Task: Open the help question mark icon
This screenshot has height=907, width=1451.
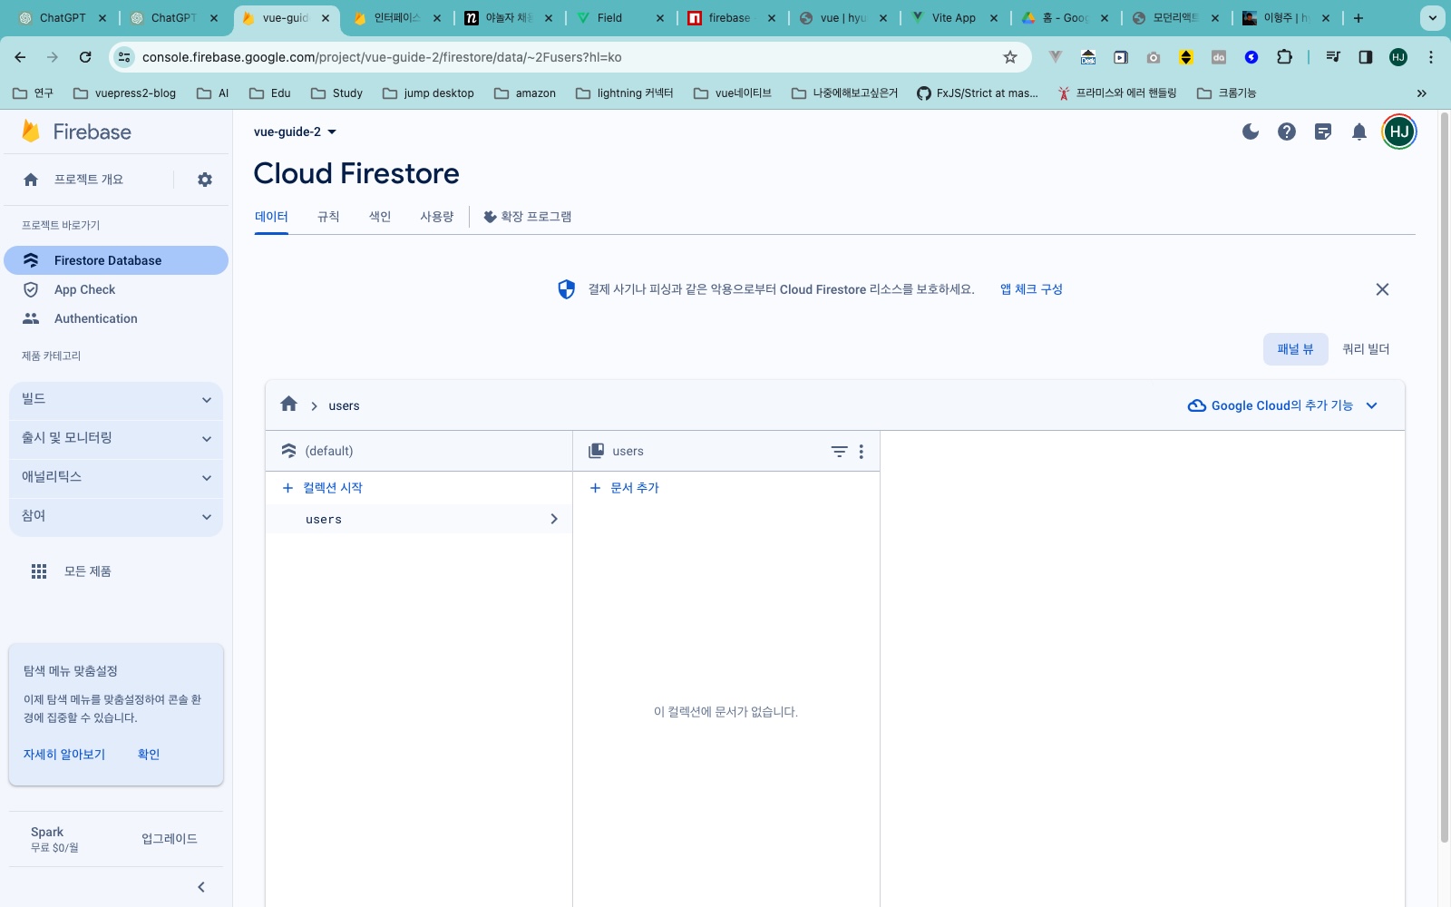Action: click(x=1287, y=132)
